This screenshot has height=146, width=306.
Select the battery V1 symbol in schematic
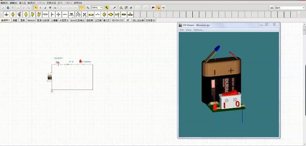[50, 77]
